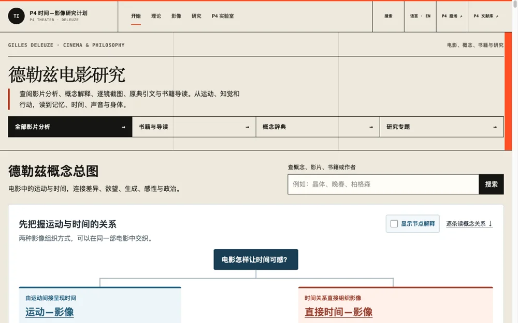Open the 直接时间—影像 concept link
Image resolution: width=518 pixels, height=323 pixels.
(x=339, y=312)
